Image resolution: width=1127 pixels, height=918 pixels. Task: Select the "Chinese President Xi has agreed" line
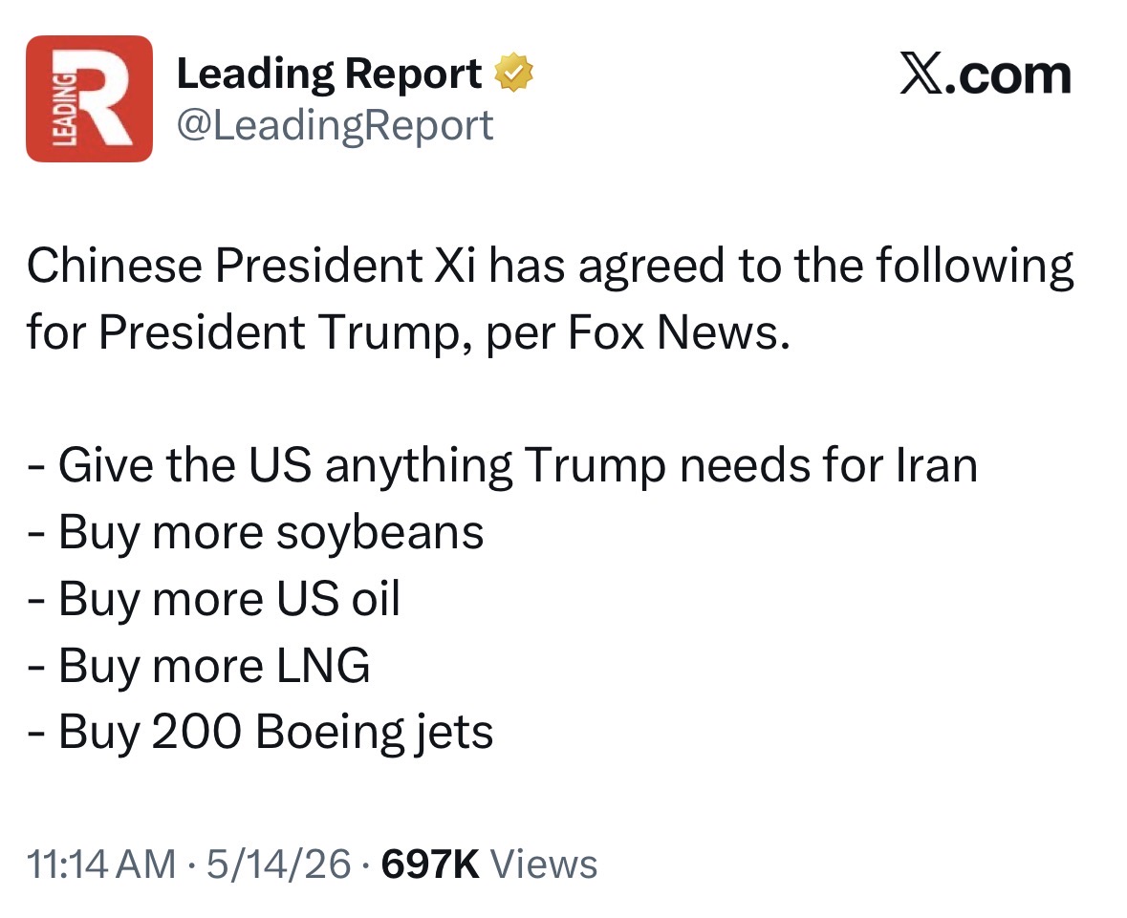(550, 267)
